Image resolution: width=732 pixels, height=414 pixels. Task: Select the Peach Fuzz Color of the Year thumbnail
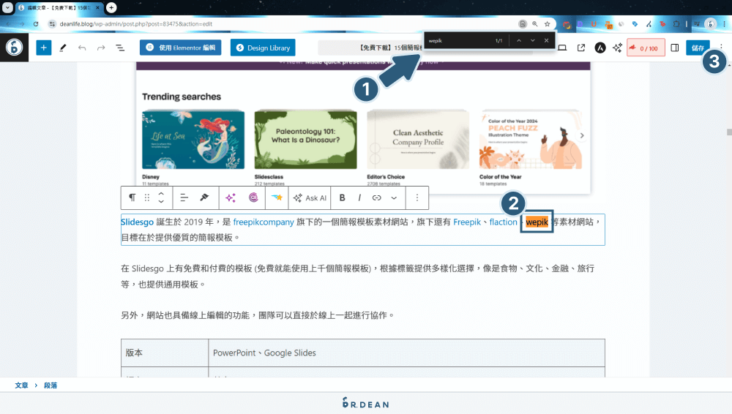530,140
